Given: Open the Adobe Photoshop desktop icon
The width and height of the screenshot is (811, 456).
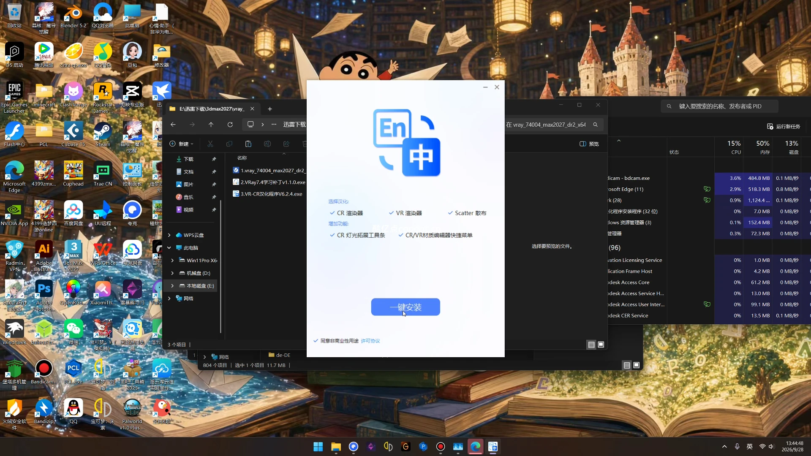Looking at the screenshot, I should [x=44, y=296].
